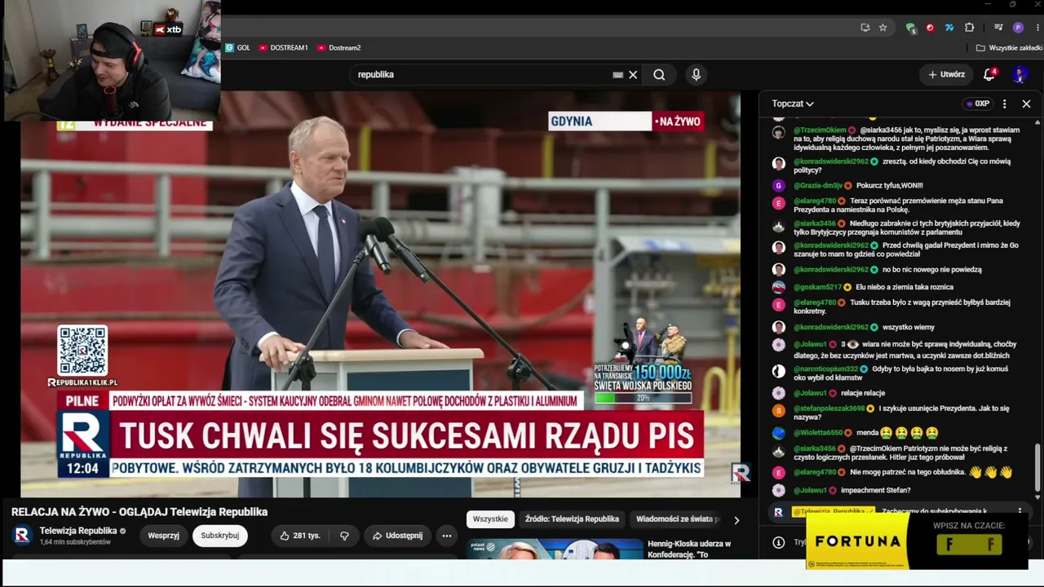Open the 0XP points badge
The height and width of the screenshot is (587, 1044).
pyautogui.click(x=977, y=104)
